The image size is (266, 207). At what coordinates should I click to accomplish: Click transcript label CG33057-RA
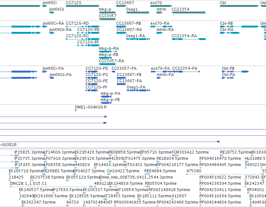point(112,61)
